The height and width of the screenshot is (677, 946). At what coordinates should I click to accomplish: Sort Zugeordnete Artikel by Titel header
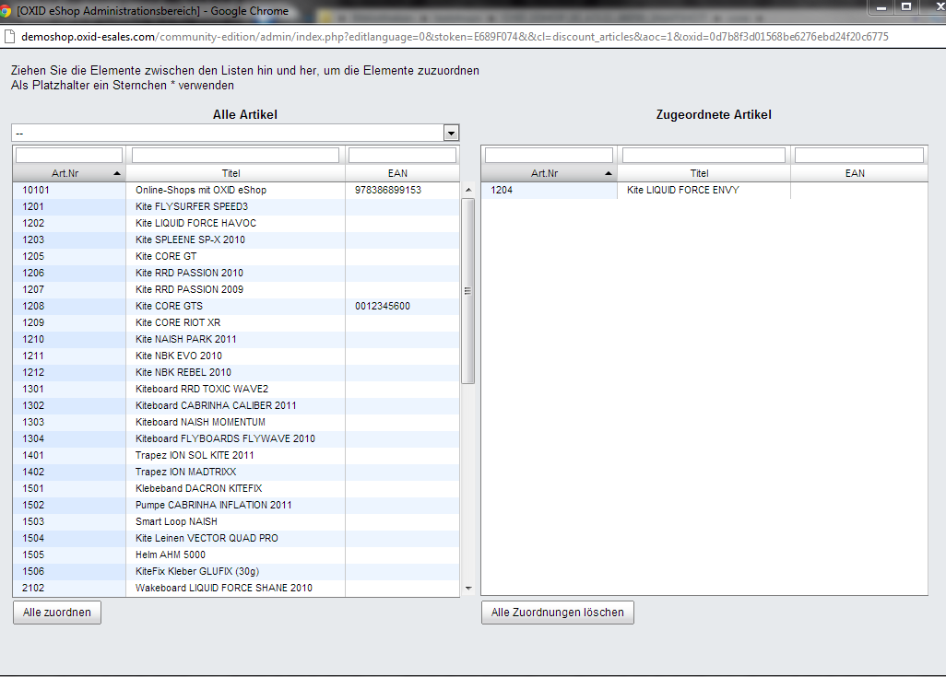tap(699, 173)
